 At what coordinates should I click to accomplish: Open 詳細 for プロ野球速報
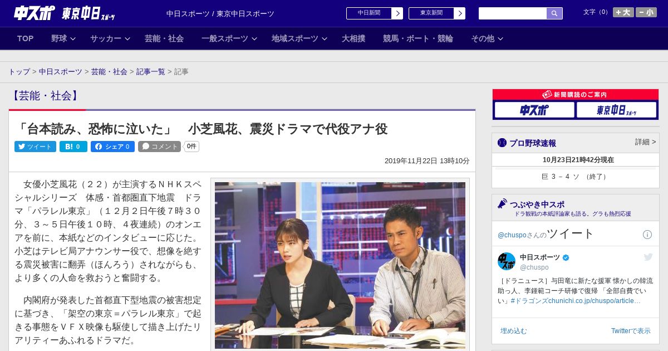(x=645, y=142)
